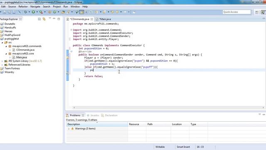The width and height of the screenshot is (266, 150).
Task: Sort by the Description column header
Action: (97, 124)
